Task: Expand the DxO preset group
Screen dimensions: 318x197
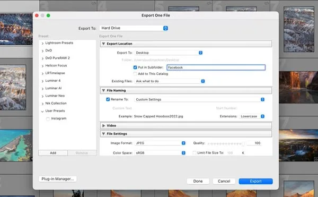Action: coord(42,50)
